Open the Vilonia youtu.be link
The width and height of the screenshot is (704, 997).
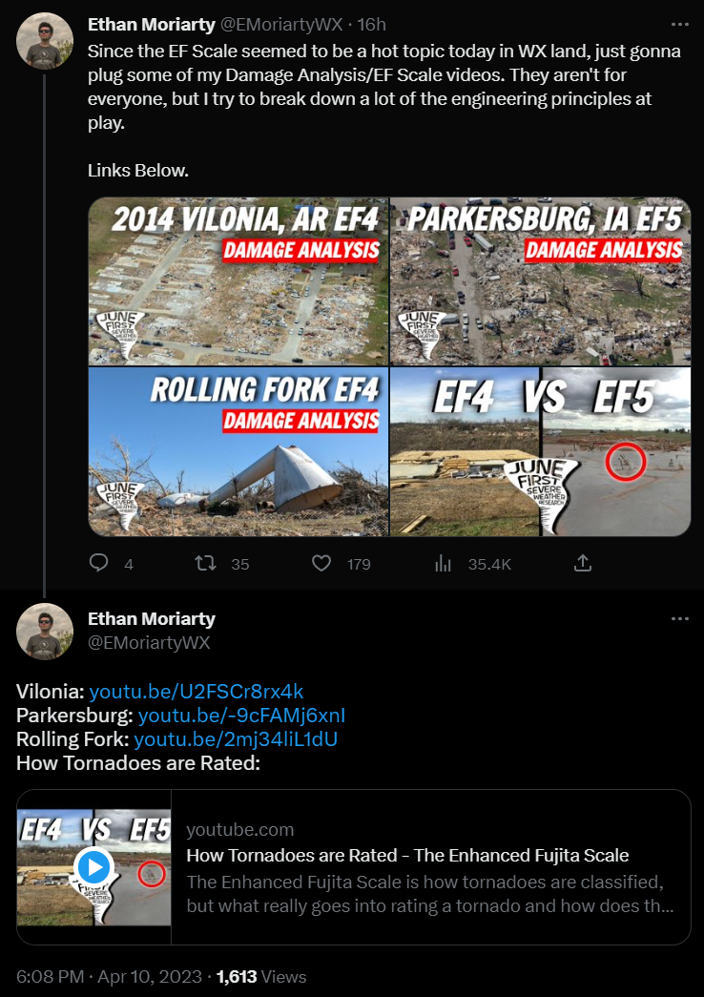coord(197,691)
